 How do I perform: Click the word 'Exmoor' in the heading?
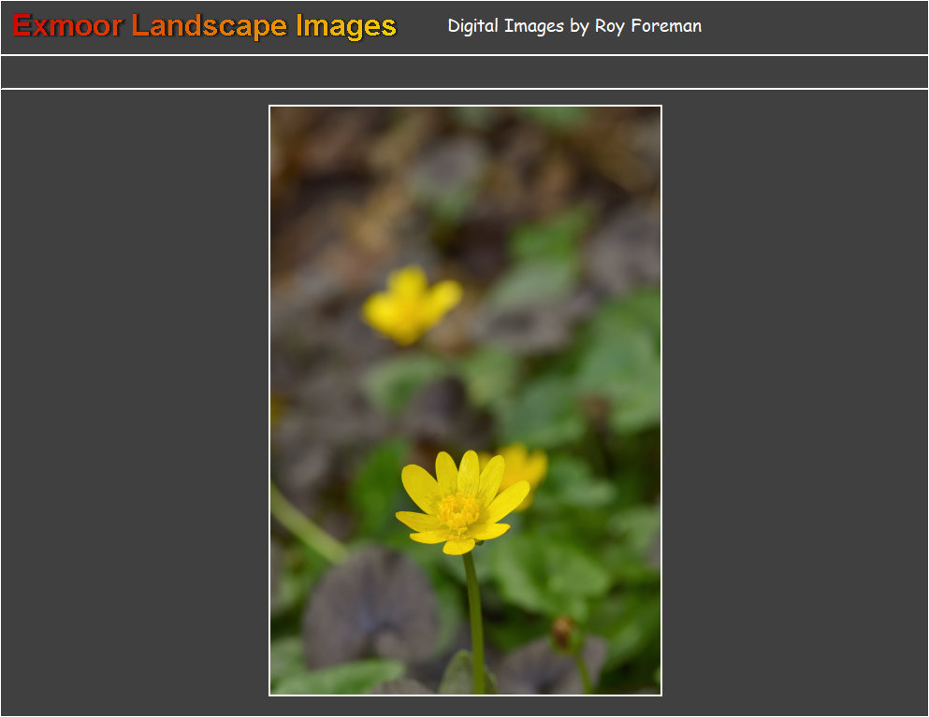click(x=67, y=26)
